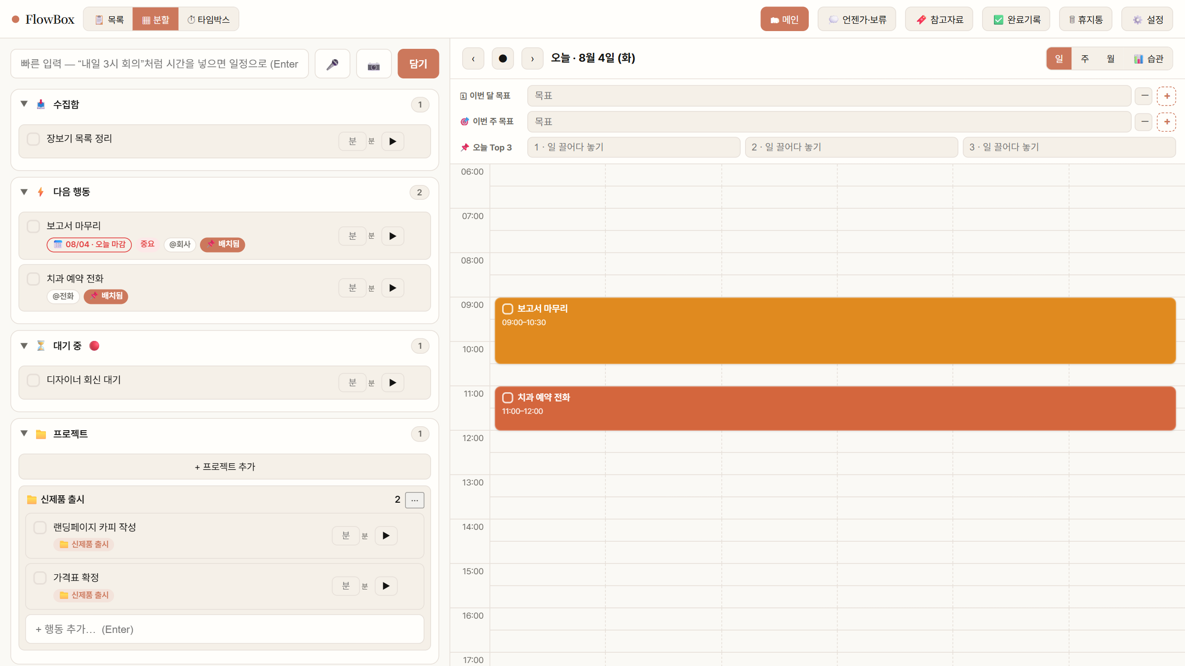Select the 월 month view

tap(1110, 59)
